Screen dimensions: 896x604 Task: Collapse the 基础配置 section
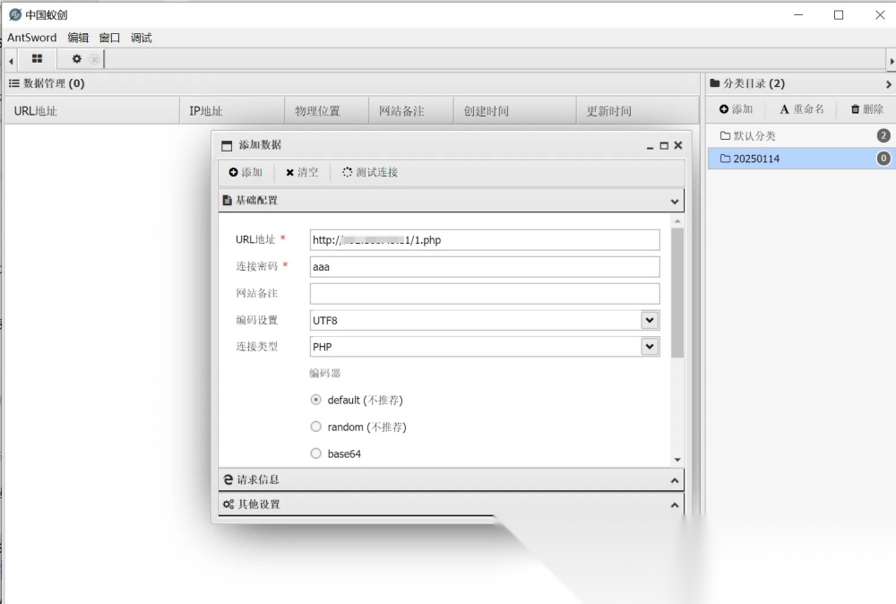pyautogui.click(x=675, y=201)
